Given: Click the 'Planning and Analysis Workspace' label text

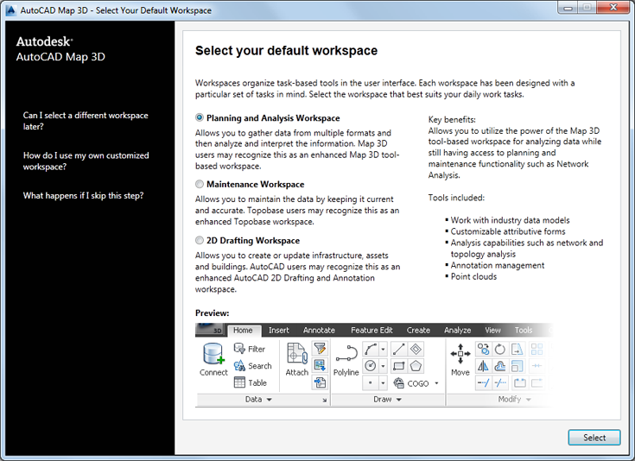Looking at the screenshot, I should 273,117.
